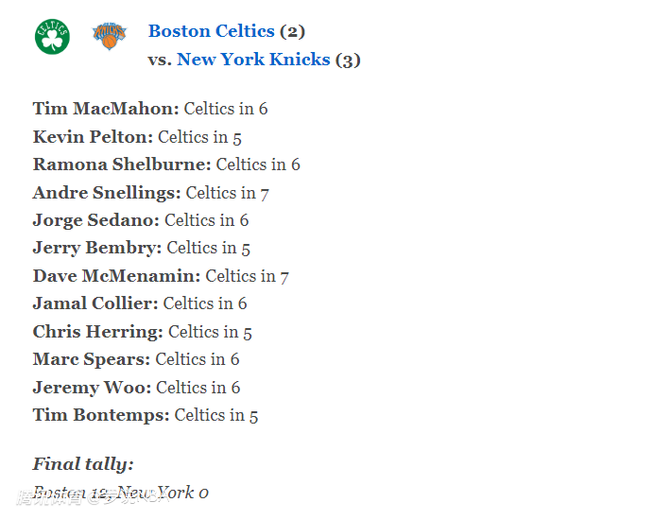
Task: Click the Final tally heading
Action: (x=83, y=464)
